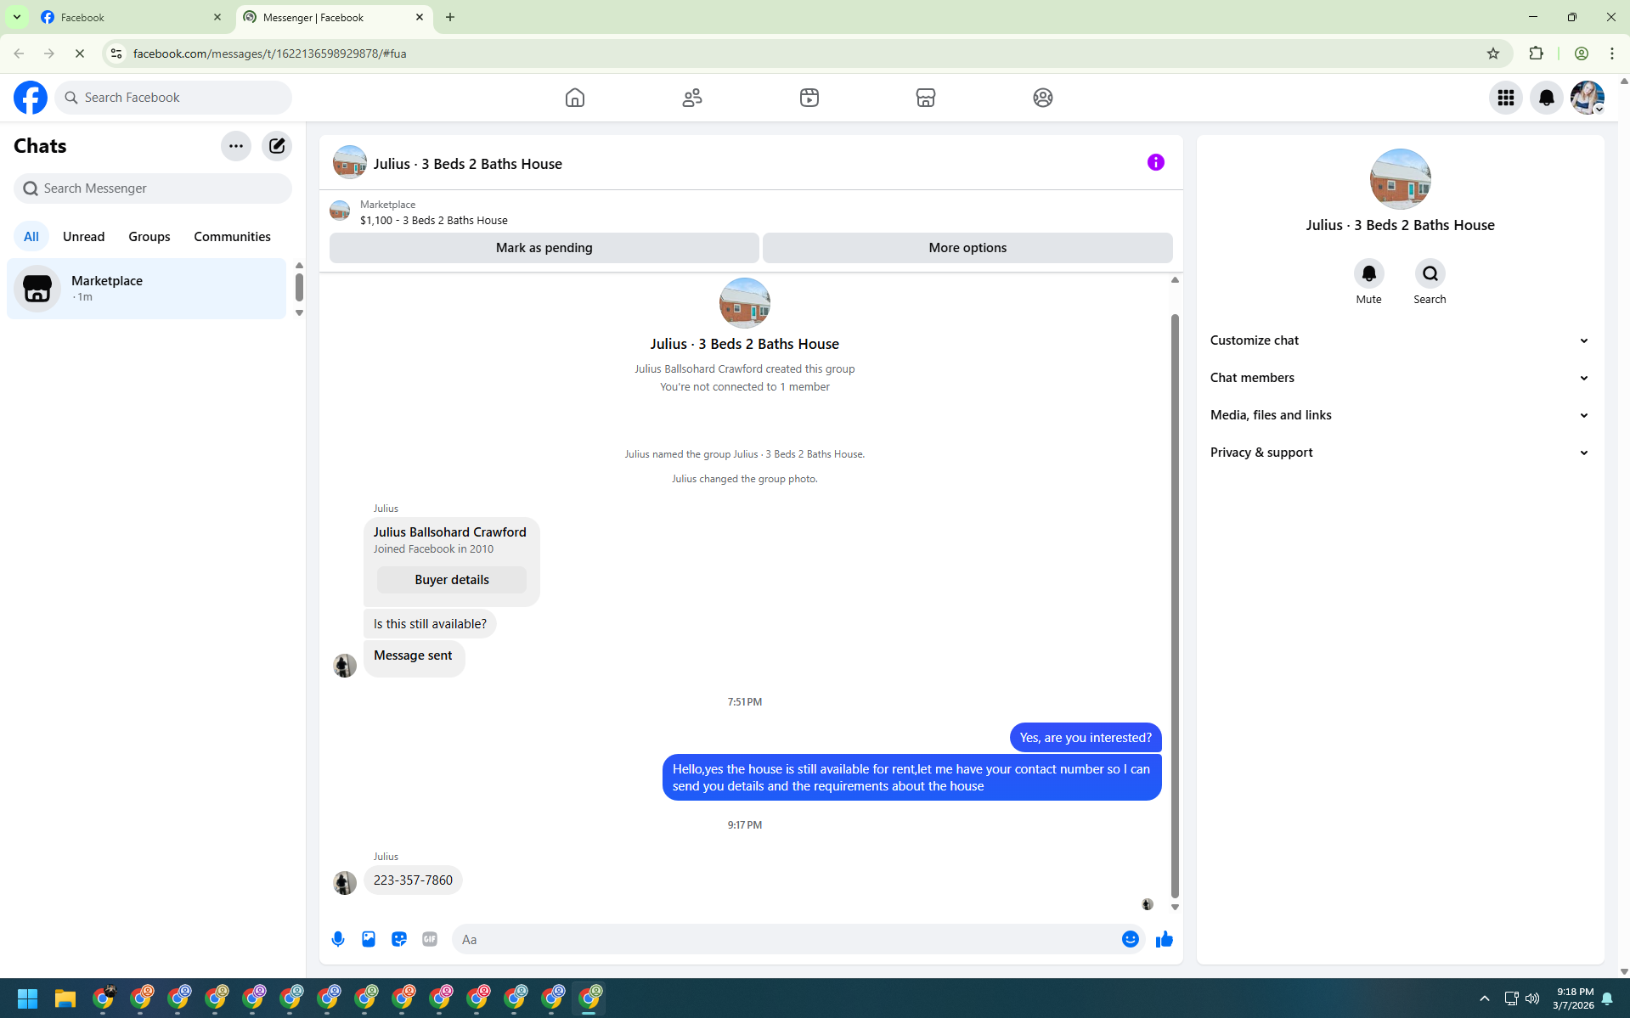This screenshot has width=1630, height=1018.
Task: Click the browser address bar URL
Action: (270, 53)
